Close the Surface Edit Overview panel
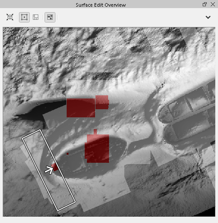Screen dimensions: 218x223 point(213,4)
